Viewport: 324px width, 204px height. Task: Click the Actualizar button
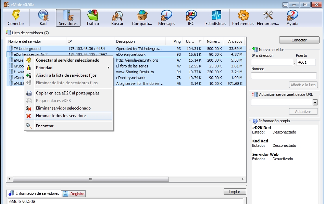[303, 112]
